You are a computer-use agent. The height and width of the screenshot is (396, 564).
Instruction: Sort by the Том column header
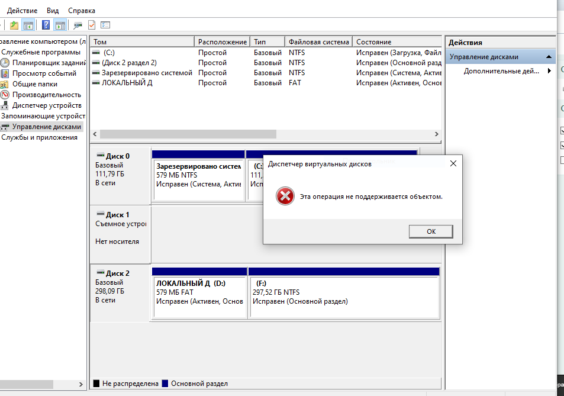tap(142, 41)
